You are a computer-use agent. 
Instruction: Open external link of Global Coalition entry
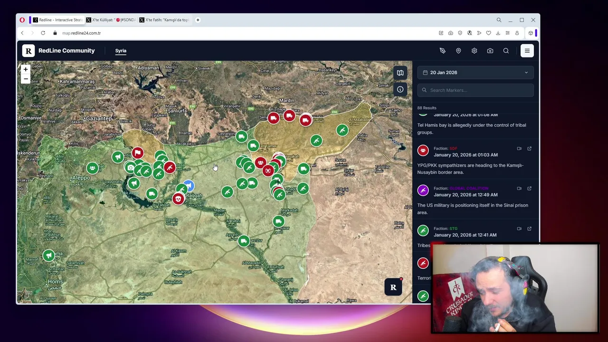(529, 189)
